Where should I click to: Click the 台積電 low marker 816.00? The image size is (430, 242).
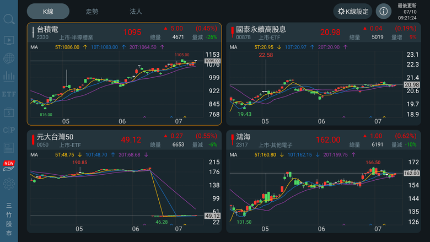(46, 115)
